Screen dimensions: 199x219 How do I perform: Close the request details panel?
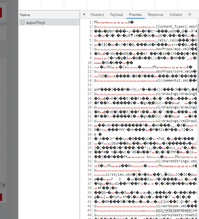[84, 14]
